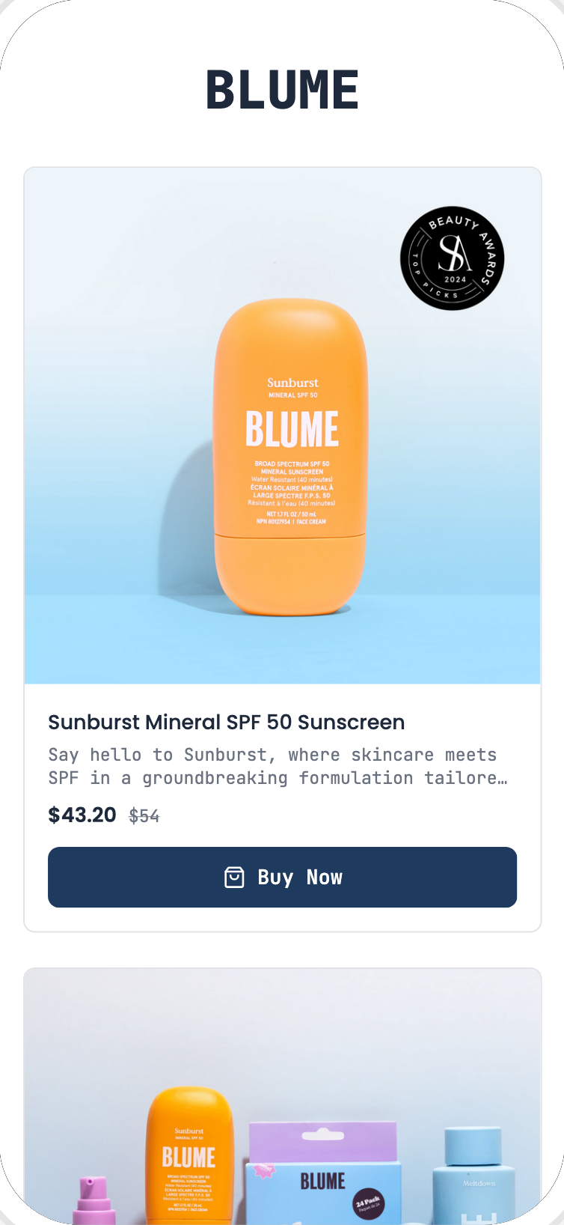This screenshot has height=1225, width=564.
Task: Click the Sunburst Mineral SPF 50 bottle label
Action: [292, 387]
